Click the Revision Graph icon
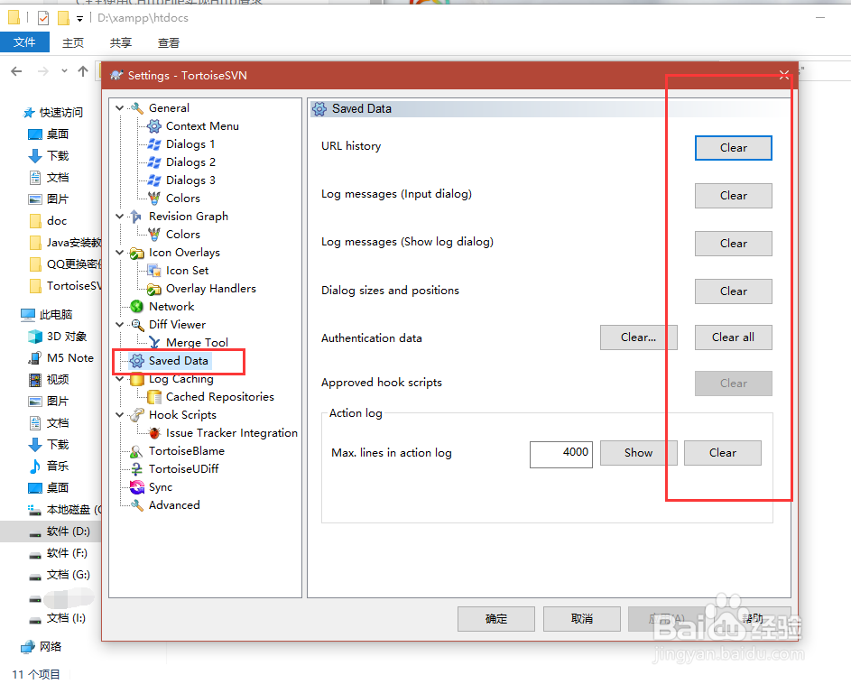The width and height of the screenshot is (851, 684). point(137,217)
